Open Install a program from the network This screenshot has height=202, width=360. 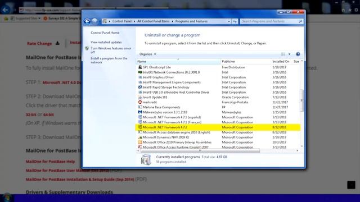pyautogui.click(x=109, y=60)
